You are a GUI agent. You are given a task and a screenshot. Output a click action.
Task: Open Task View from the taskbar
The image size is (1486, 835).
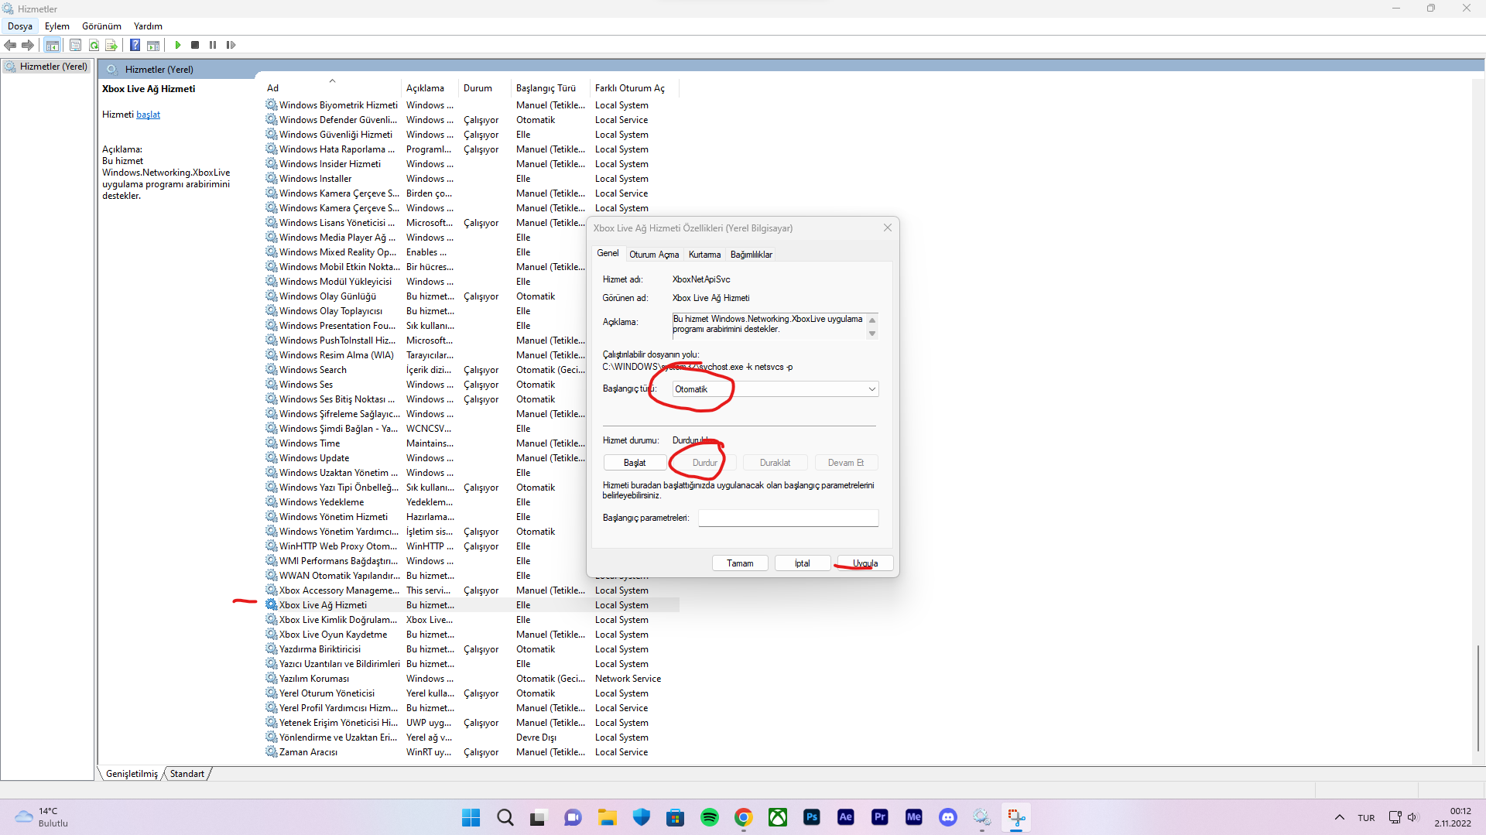(x=539, y=817)
